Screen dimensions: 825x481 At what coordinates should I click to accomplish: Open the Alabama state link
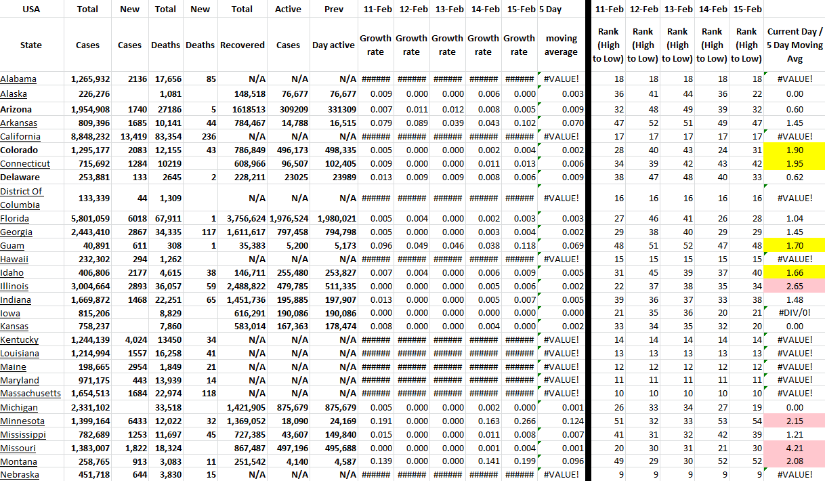pyautogui.click(x=18, y=79)
